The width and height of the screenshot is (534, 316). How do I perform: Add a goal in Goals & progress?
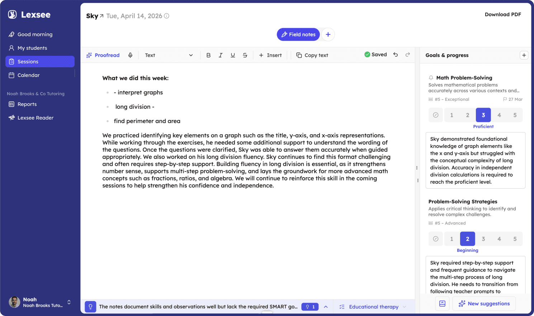pyautogui.click(x=524, y=55)
